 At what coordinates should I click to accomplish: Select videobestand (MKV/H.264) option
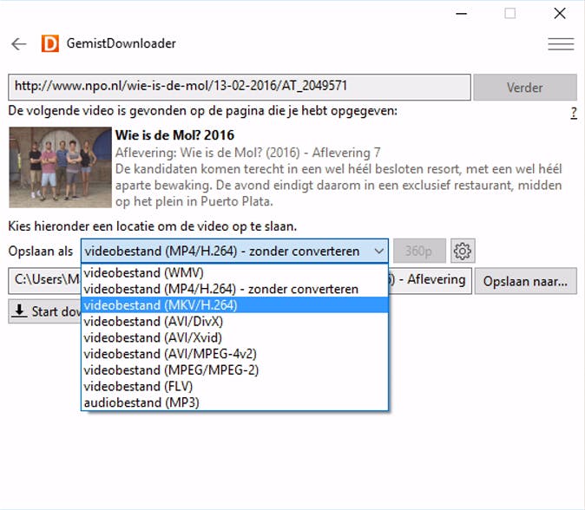pyautogui.click(x=234, y=305)
